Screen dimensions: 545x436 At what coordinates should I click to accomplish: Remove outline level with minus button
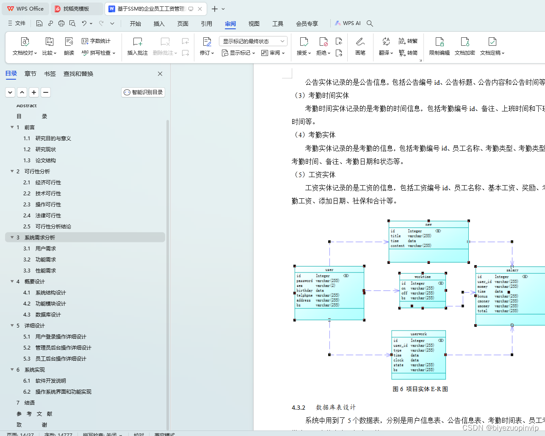pos(46,92)
